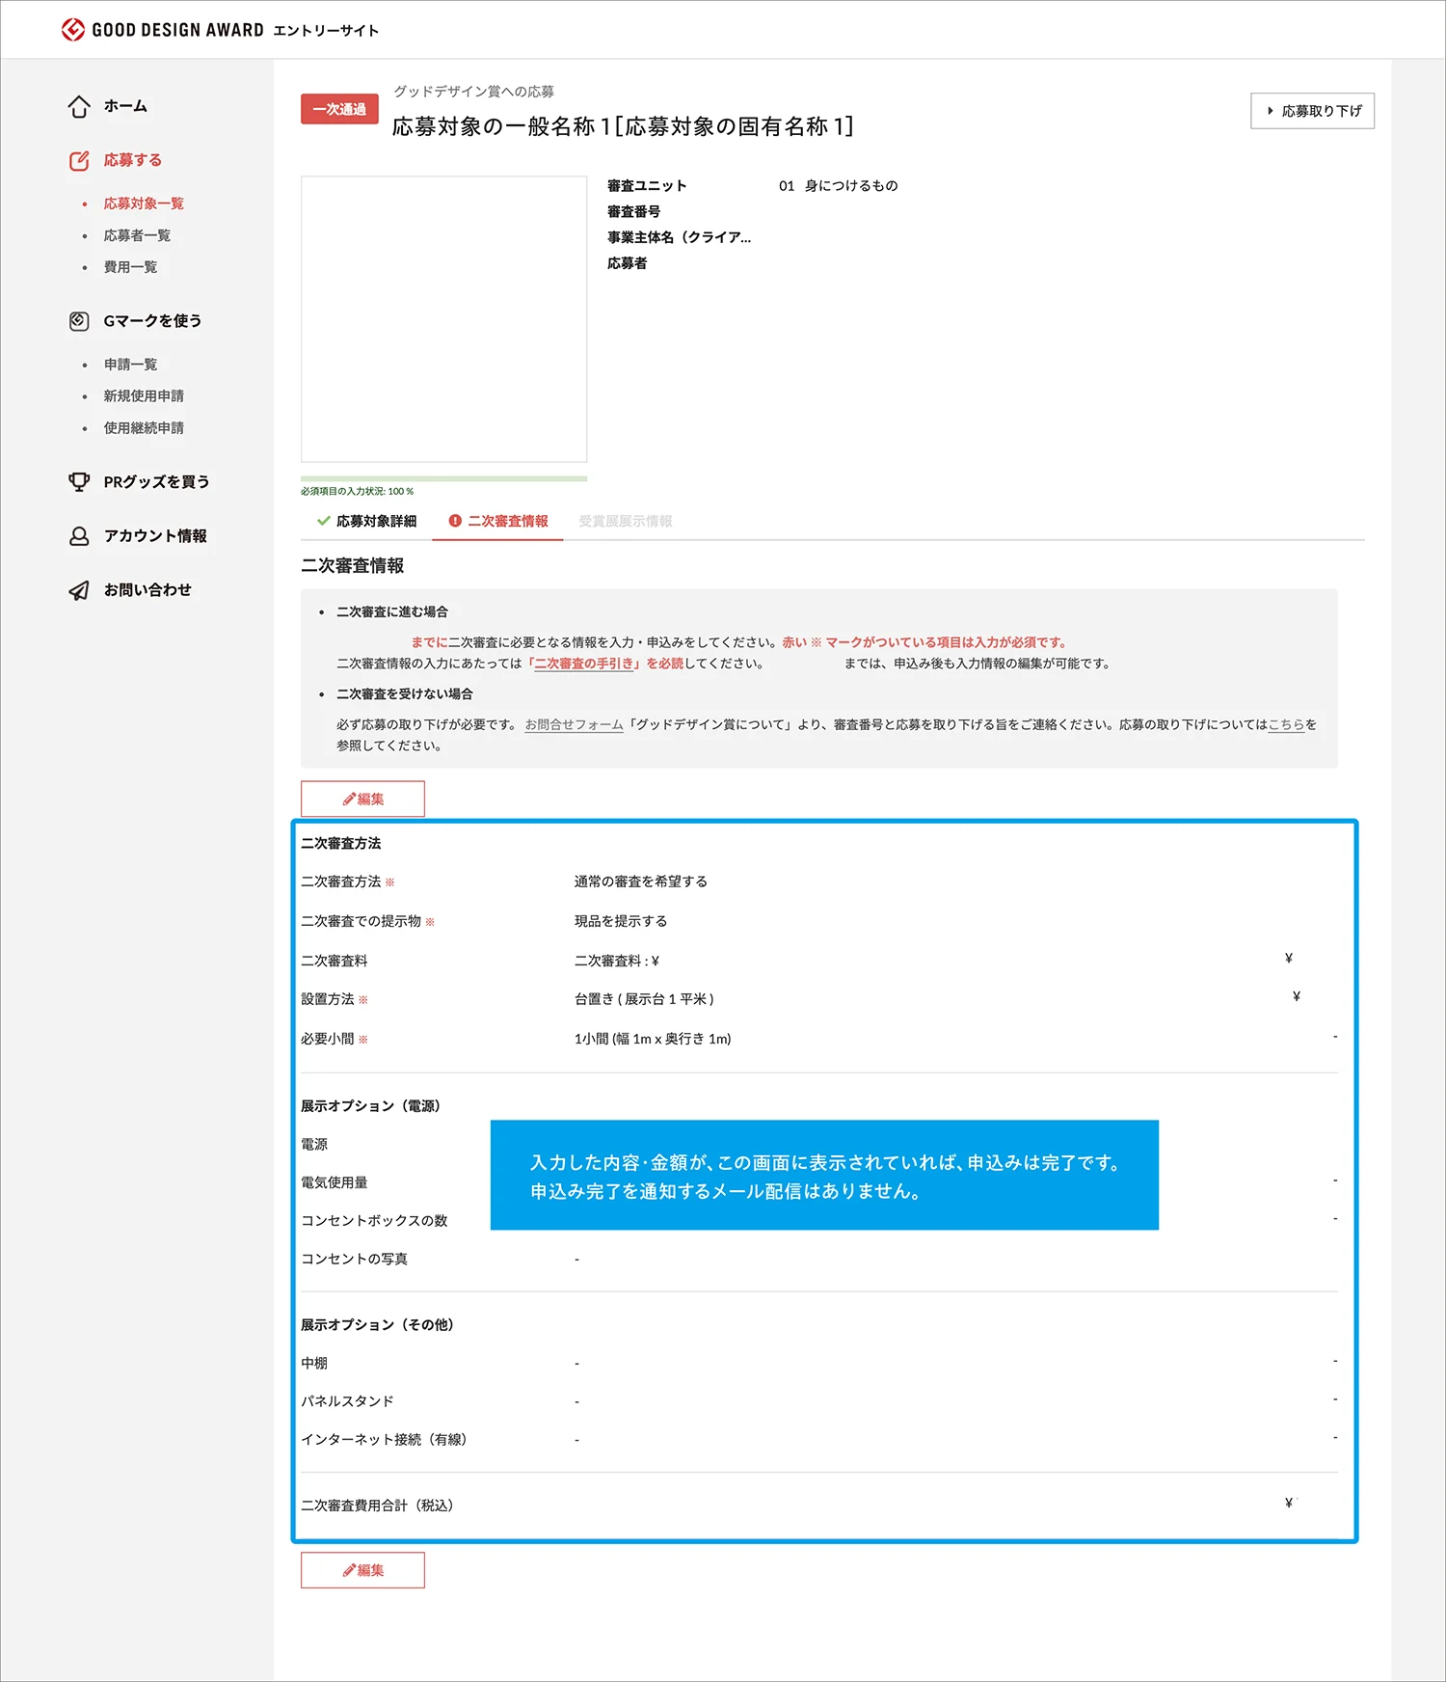Click the 編集 button below the total
This screenshot has width=1446, height=1682.
(362, 1570)
